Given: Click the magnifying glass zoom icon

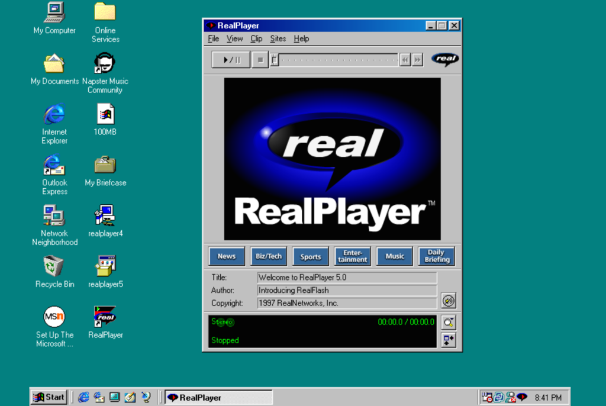Looking at the screenshot, I should [449, 323].
